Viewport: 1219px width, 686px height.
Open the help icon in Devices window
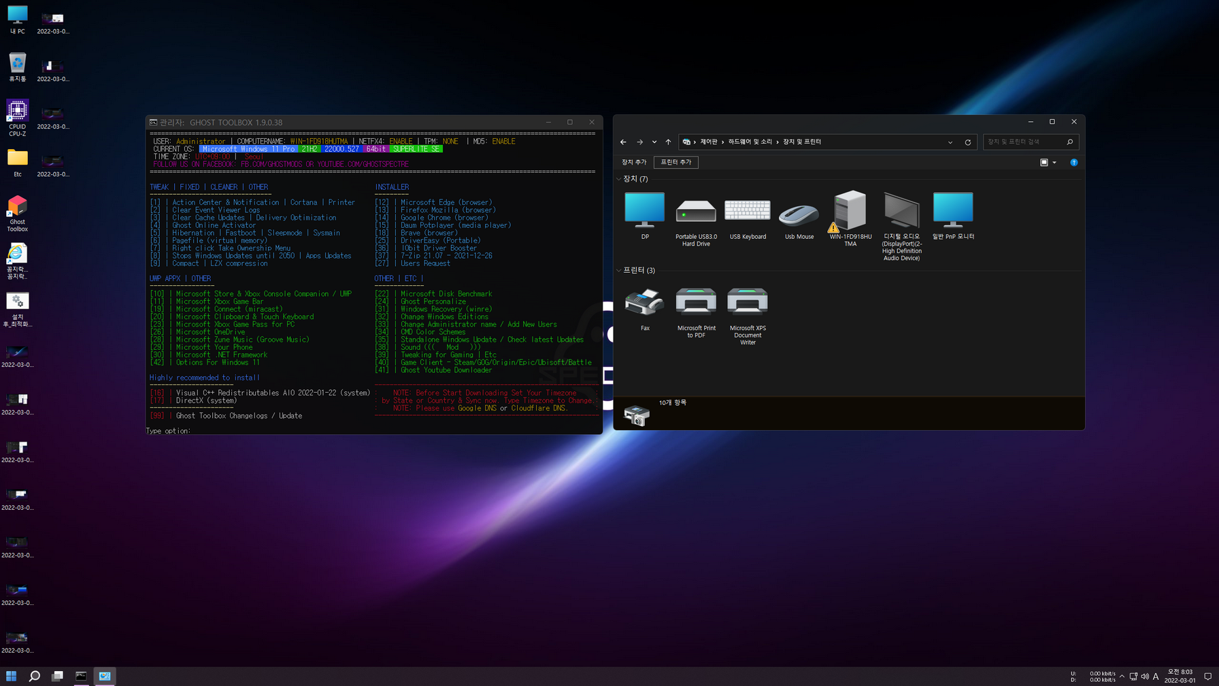point(1073,162)
